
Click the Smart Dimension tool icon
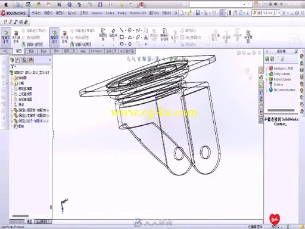click(x=113, y=35)
